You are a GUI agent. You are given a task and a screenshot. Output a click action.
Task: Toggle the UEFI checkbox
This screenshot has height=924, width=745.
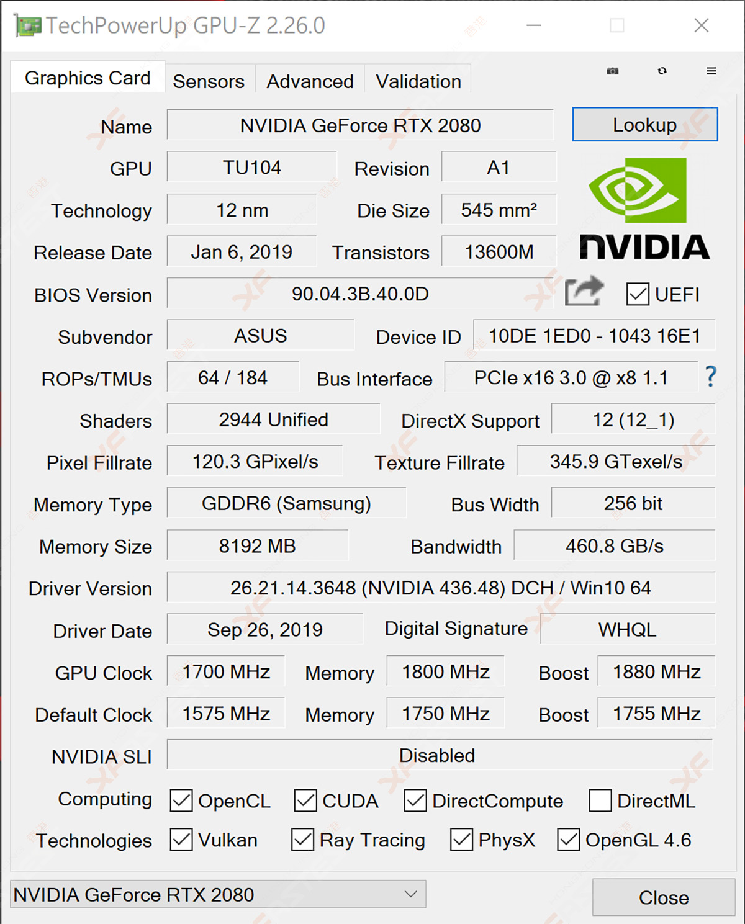click(x=638, y=294)
